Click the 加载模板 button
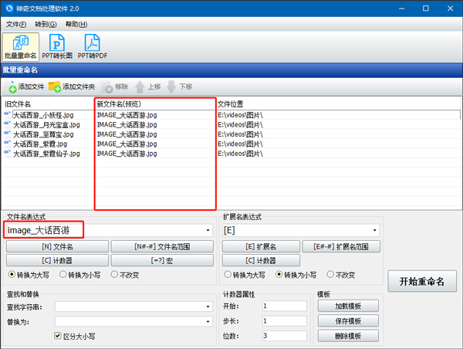Image resolution: width=463 pixels, height=349 pixels. pyautogui.click(x=348, y=307)
